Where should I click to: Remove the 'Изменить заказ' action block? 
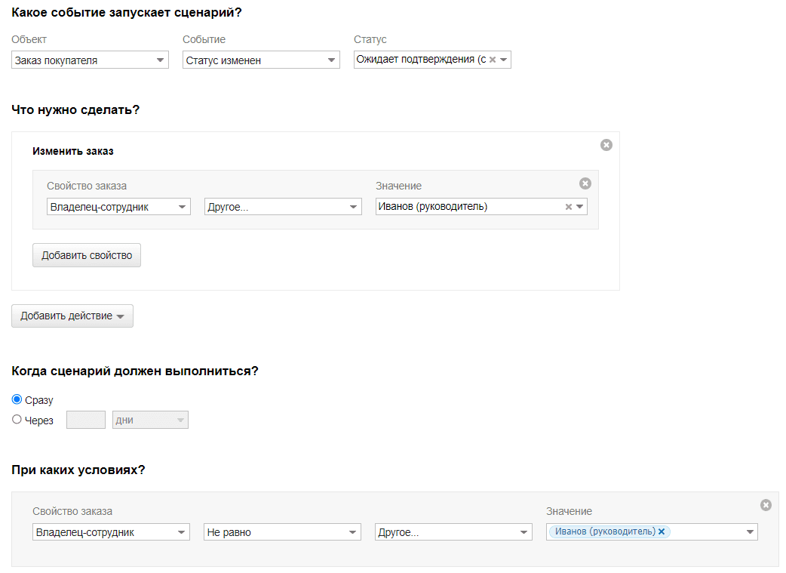click(606, 145)
